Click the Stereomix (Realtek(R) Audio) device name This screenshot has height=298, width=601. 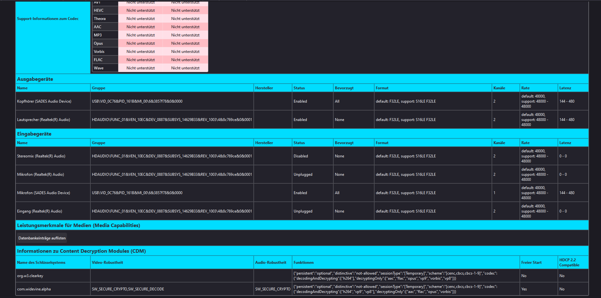tap(41, 156)
